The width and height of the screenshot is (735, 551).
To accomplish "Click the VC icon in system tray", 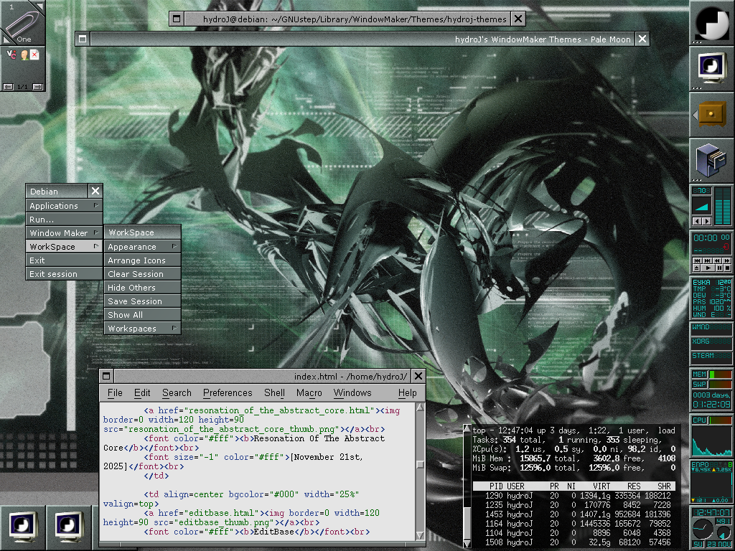I will [x=11, y=55].
